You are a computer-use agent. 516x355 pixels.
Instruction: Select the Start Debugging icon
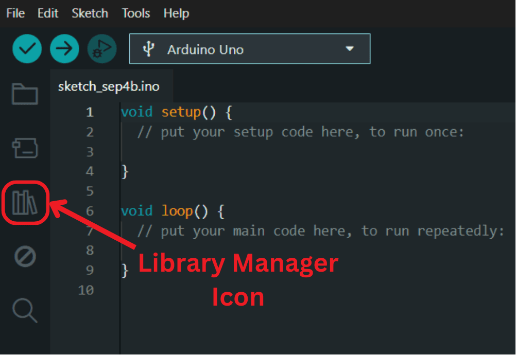102,48
